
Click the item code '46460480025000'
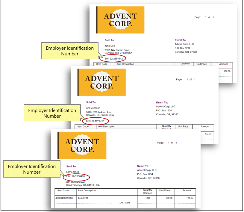pyautogui.click(x=64, y=198)
